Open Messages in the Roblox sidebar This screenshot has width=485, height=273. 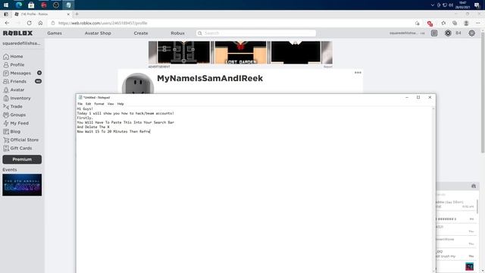17,74
